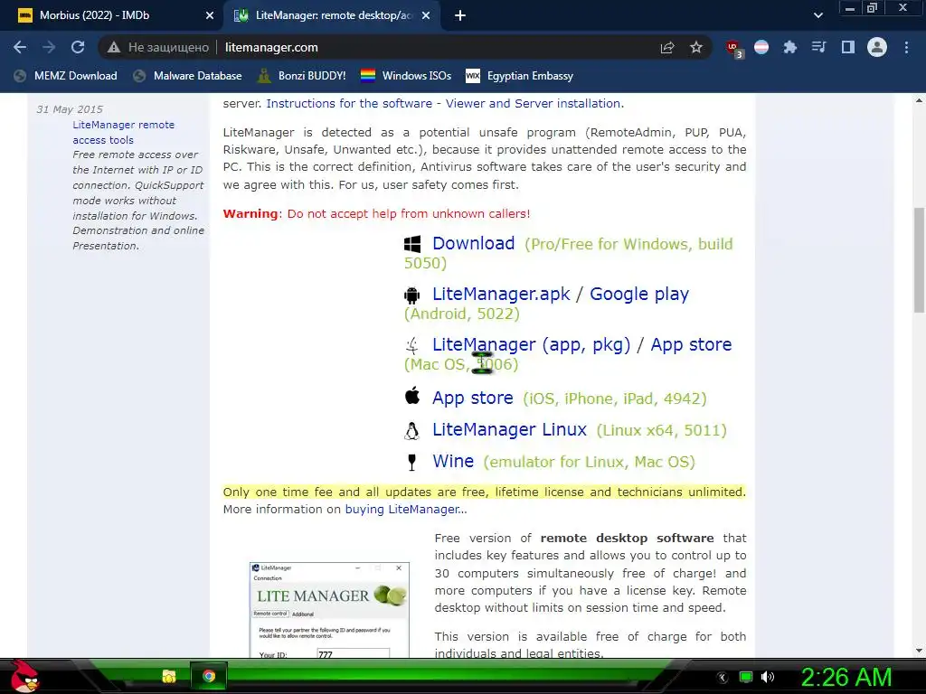Open the Malware Database bookmark
The width and height of the screenshot is (926, 694).
click(187, 76)
